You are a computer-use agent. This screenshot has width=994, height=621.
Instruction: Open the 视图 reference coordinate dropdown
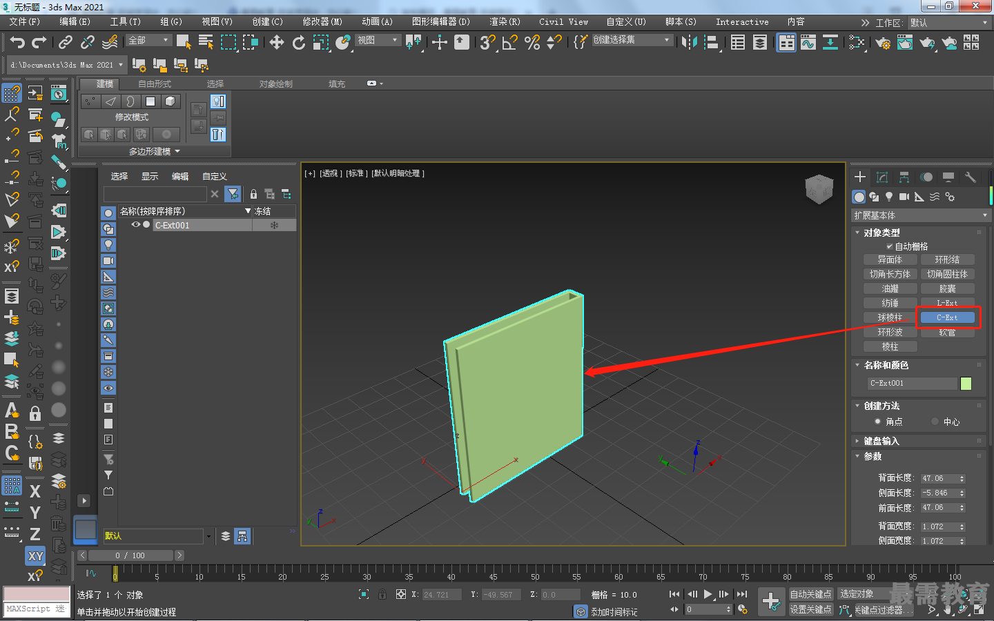(378, 41)
